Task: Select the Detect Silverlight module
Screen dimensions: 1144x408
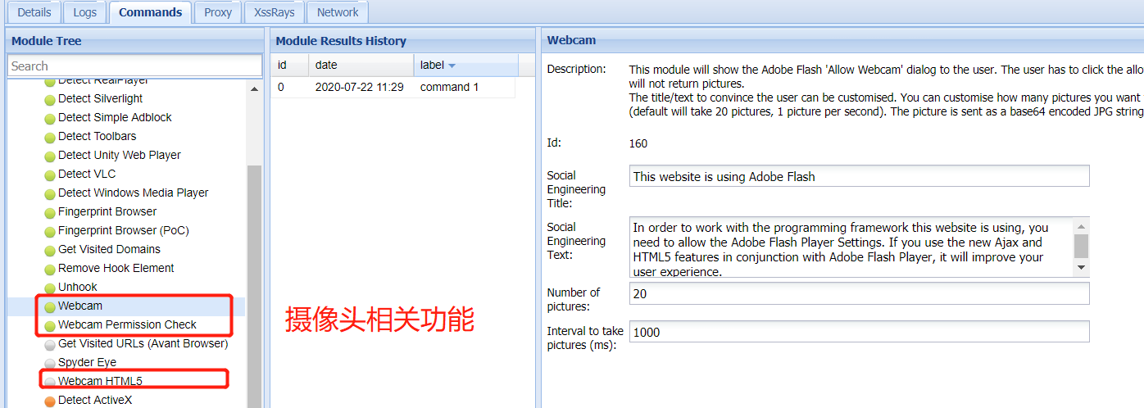Action: (100, 98)
